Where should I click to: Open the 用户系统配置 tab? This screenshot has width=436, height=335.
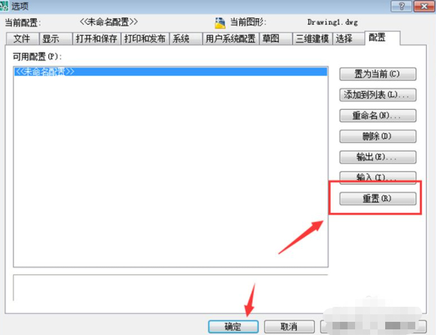(x=230, y=38)
